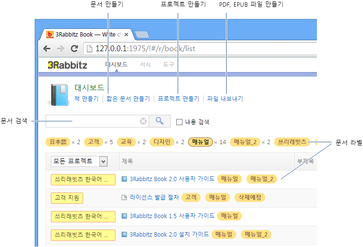Image resolution: width=363 pixels, height=247 pixels.
Task: Open the 라이선스 발급 절차 document
Action: click(154, 197)
